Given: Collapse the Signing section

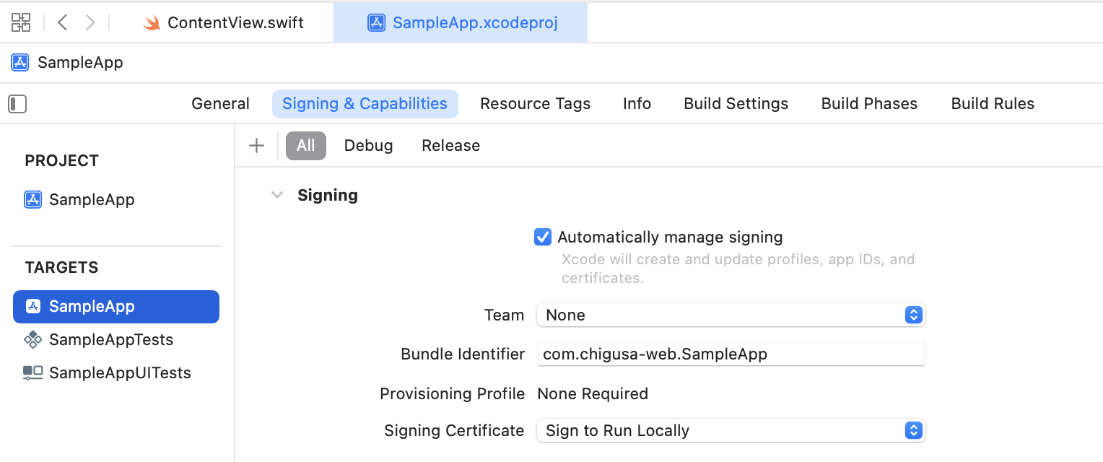Looking at the screenshot, I should [x=276, y=196].
